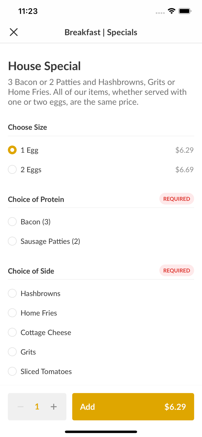The image size is (202, 437).
Task: Choose Home Fries side radio button
Action: point(12,313)
